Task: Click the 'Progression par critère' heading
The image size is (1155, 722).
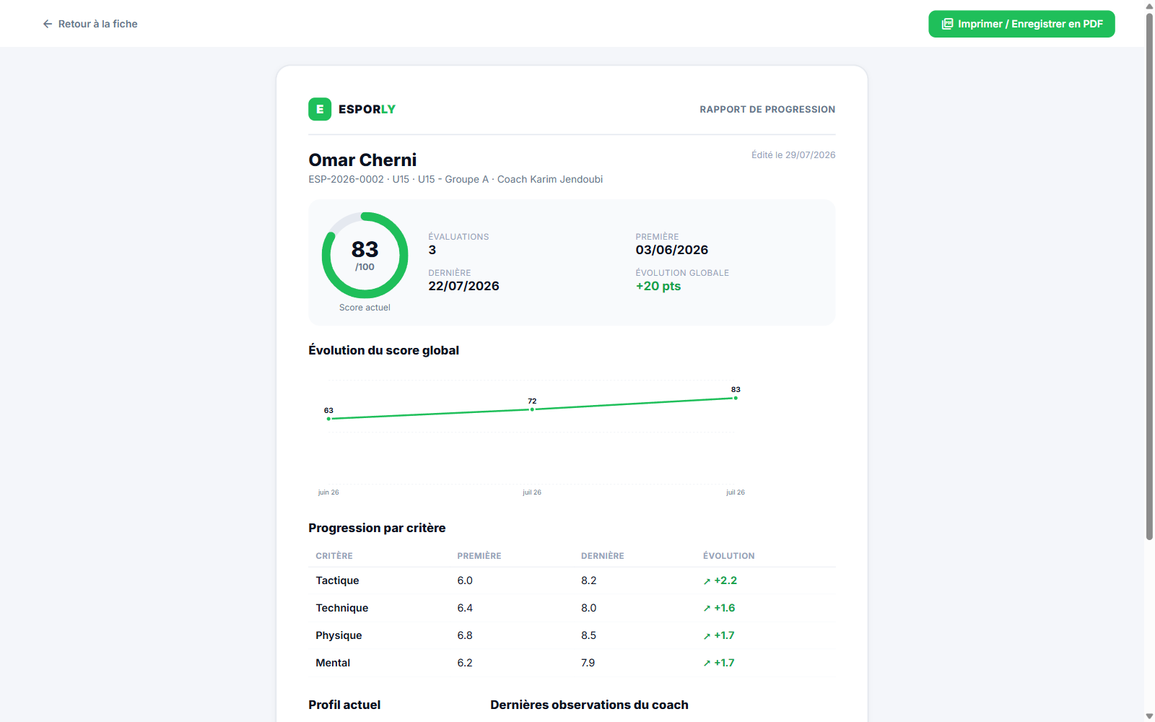Action: (x=377, y=528)
